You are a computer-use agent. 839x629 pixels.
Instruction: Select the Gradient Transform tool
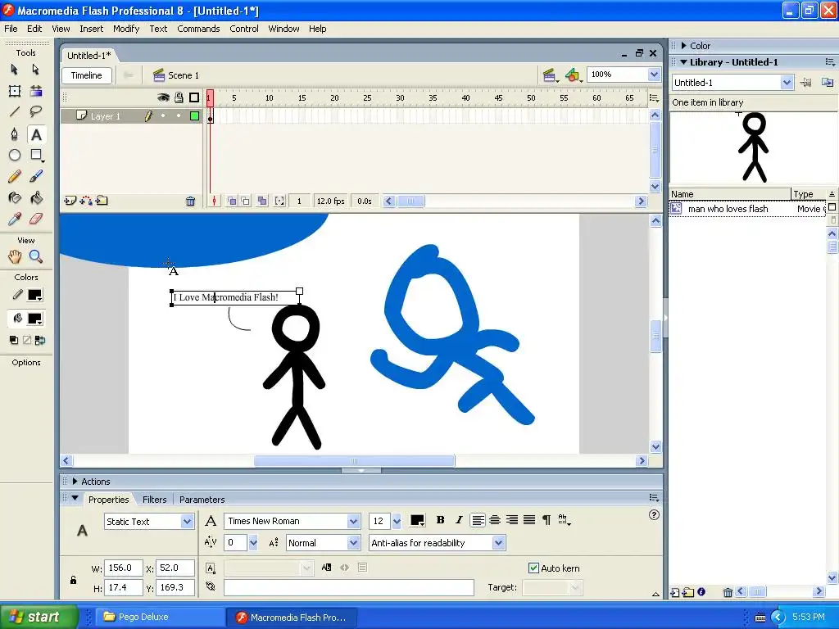[36, 91]
